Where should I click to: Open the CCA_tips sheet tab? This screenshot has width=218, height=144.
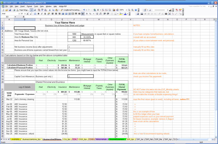coord(67,139)
